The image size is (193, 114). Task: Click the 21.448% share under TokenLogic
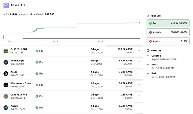pos(128,64)
